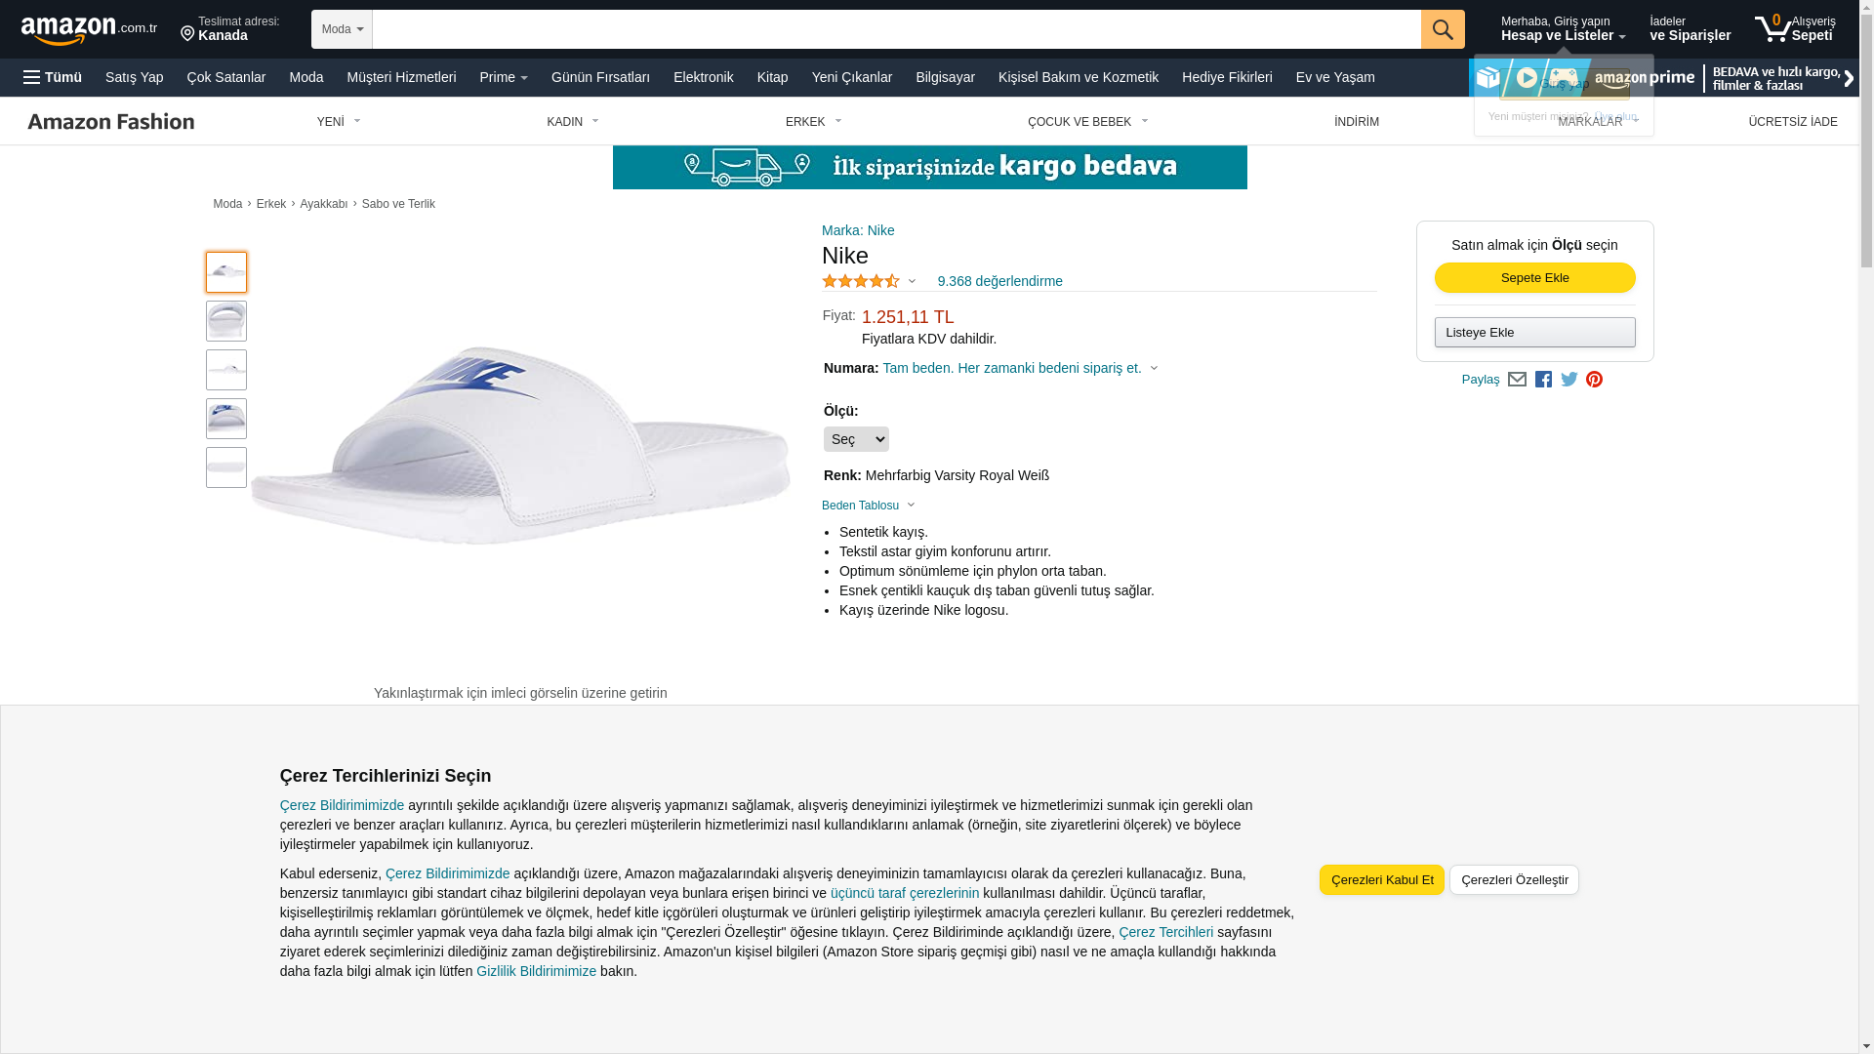Viewport: 1874px width, 1054px height.
Task: Expand the Beden Tablosu size chart
Action: pos(869,506)
